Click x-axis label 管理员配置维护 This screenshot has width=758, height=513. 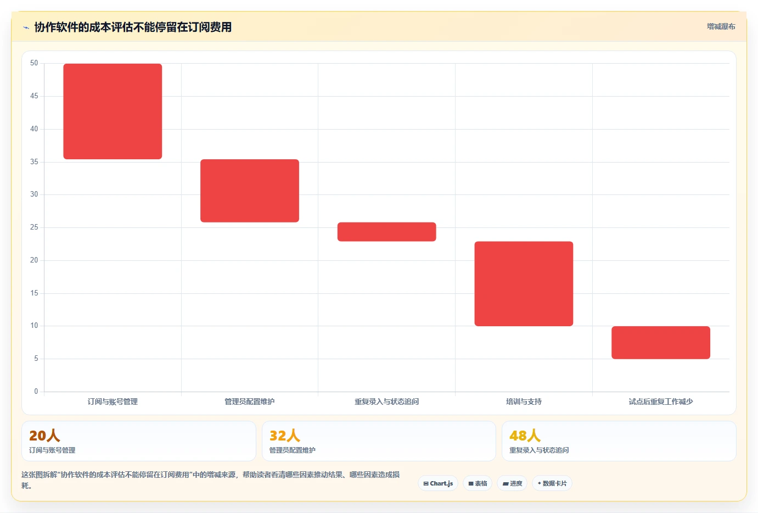250,402
